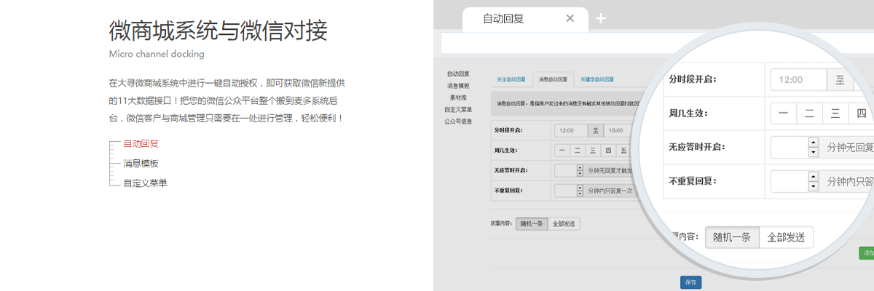874x291 pixels.
Task: Toggle weekday 二 in the small form
Action: tap(578, 151)
